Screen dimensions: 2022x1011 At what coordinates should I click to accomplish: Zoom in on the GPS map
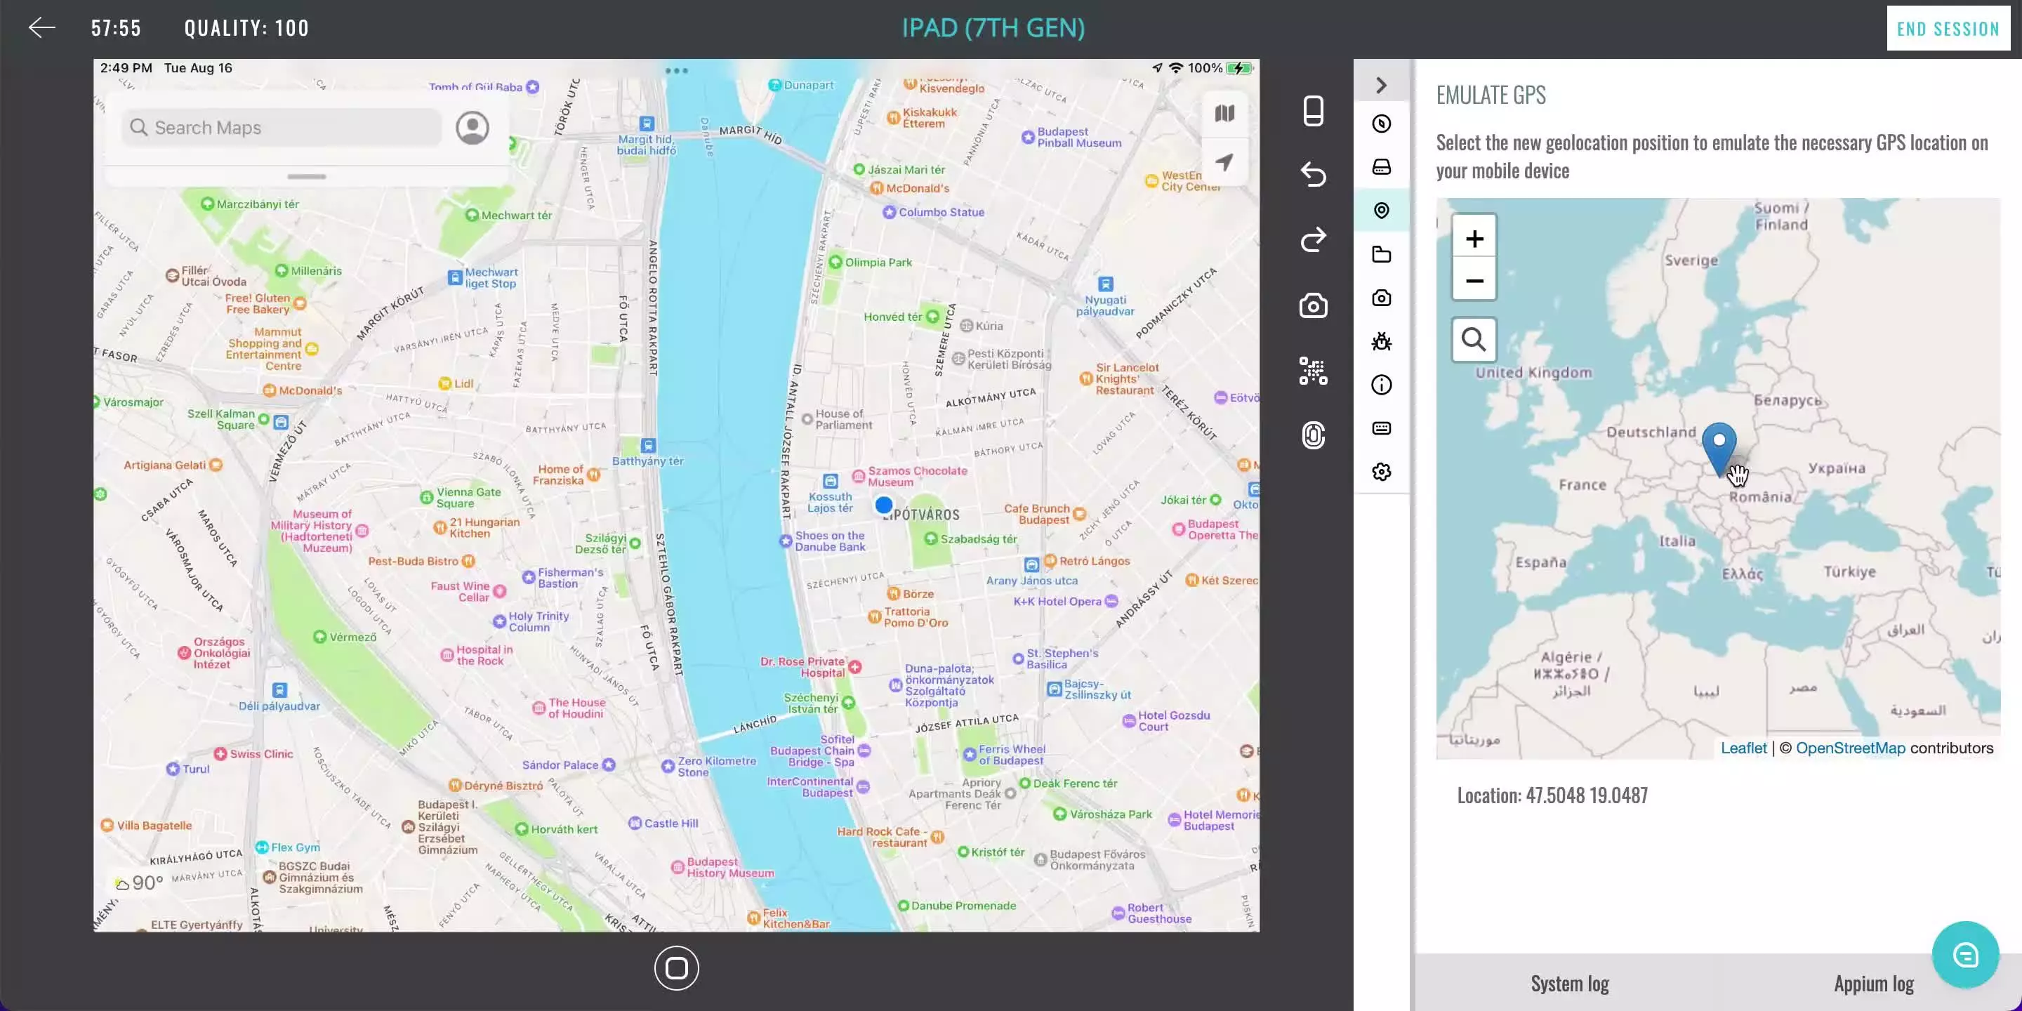tap(1474, 238)
